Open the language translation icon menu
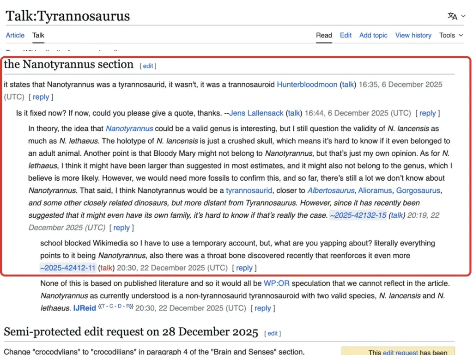 click(452, 16)
